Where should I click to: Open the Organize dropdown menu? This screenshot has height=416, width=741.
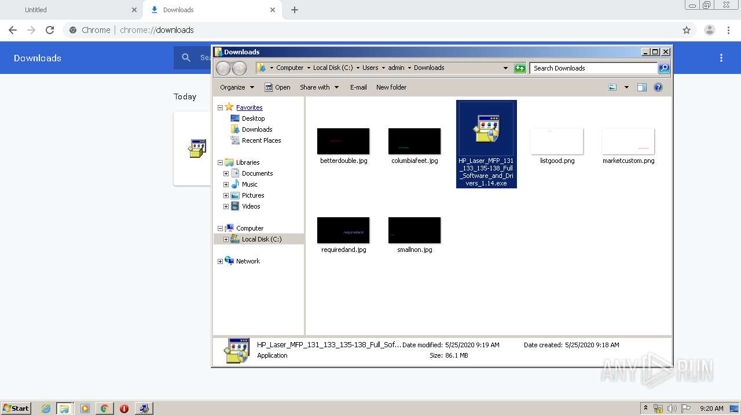click(x=237, y=87)
